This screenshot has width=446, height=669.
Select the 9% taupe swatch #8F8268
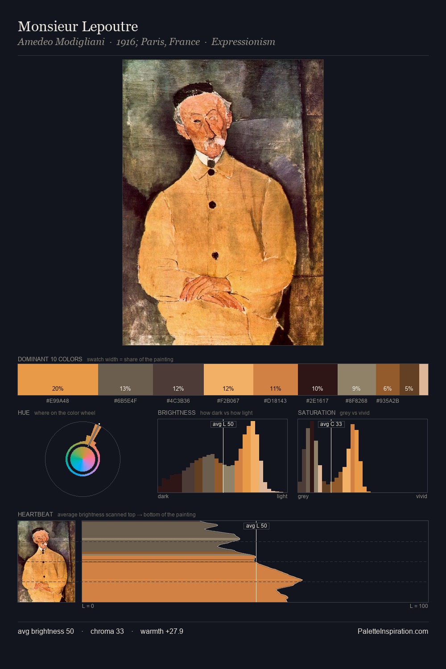pyautogui.click(x=357, y=380)
